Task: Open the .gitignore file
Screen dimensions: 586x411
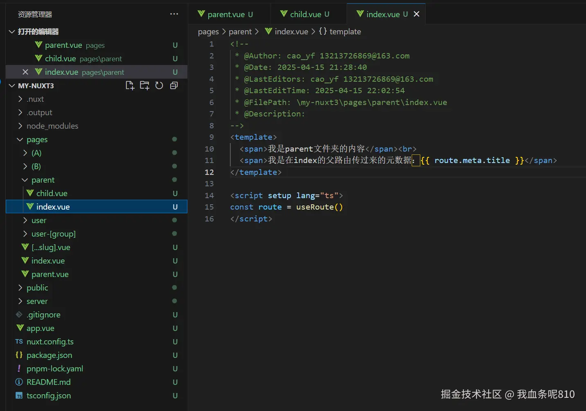Action: [97, 315]
